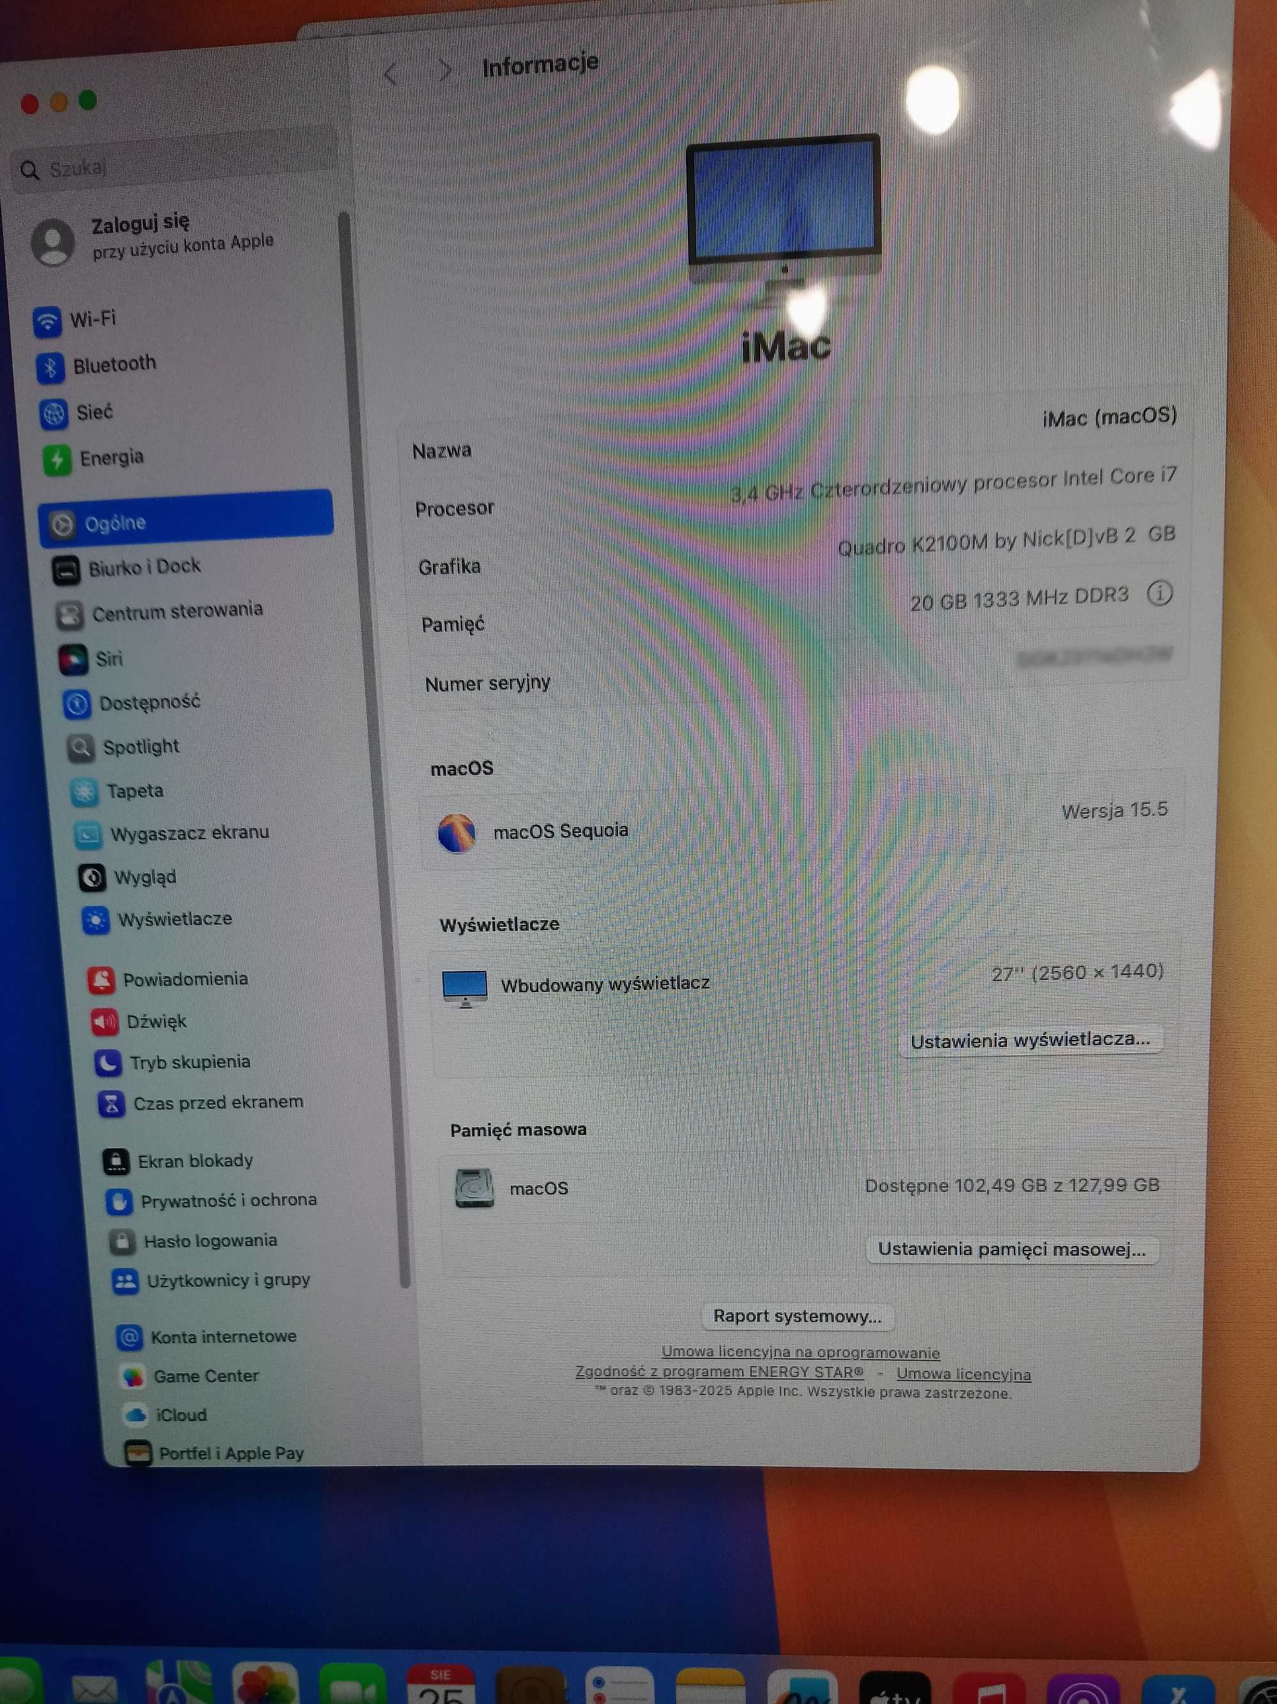Click processor text 3,4 GHz Intel Core i7
This screenshot has width=1277, height=1704.
953,485
